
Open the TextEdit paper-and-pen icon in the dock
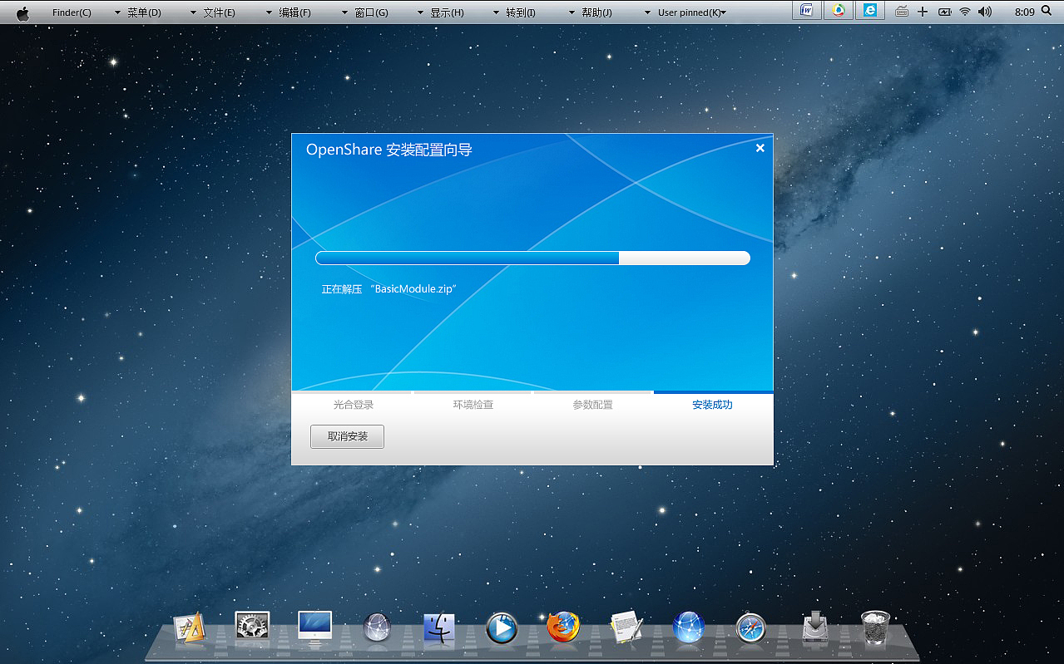pyautogui.click(x=626, y=627)
